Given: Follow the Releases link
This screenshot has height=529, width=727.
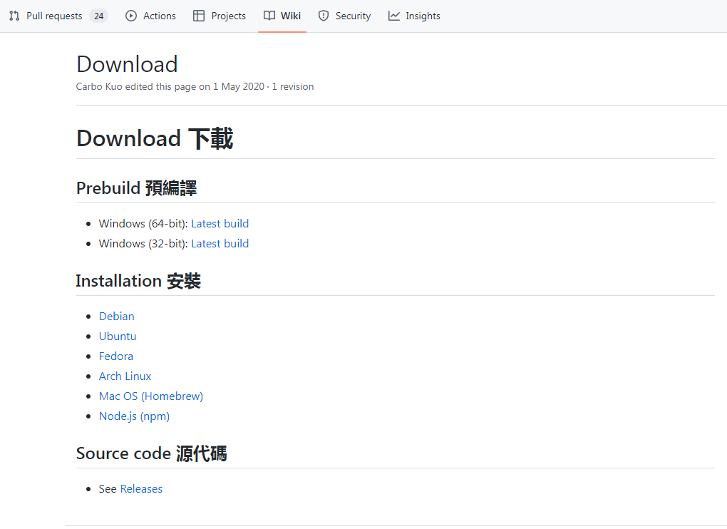Looking at the screenshot, I should click(x=141, y=488).
